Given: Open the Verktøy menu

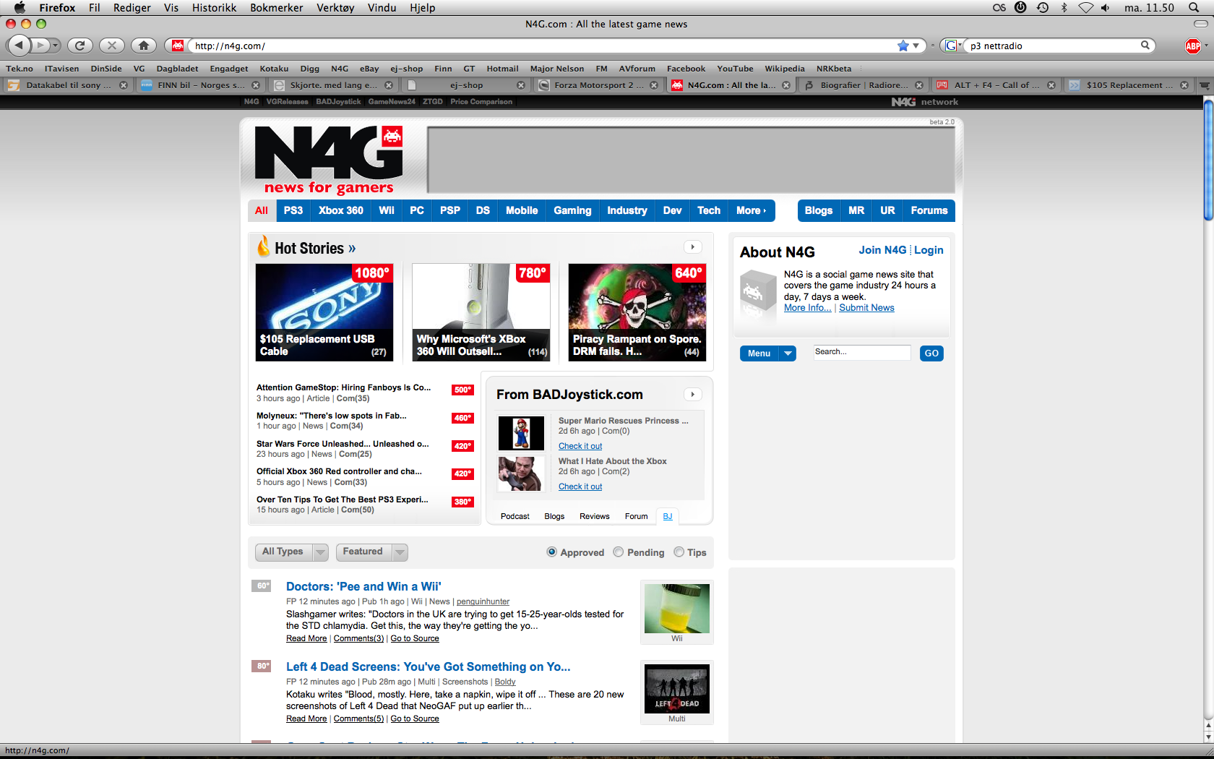Looking at the screenshot, I should coord(335,7).
